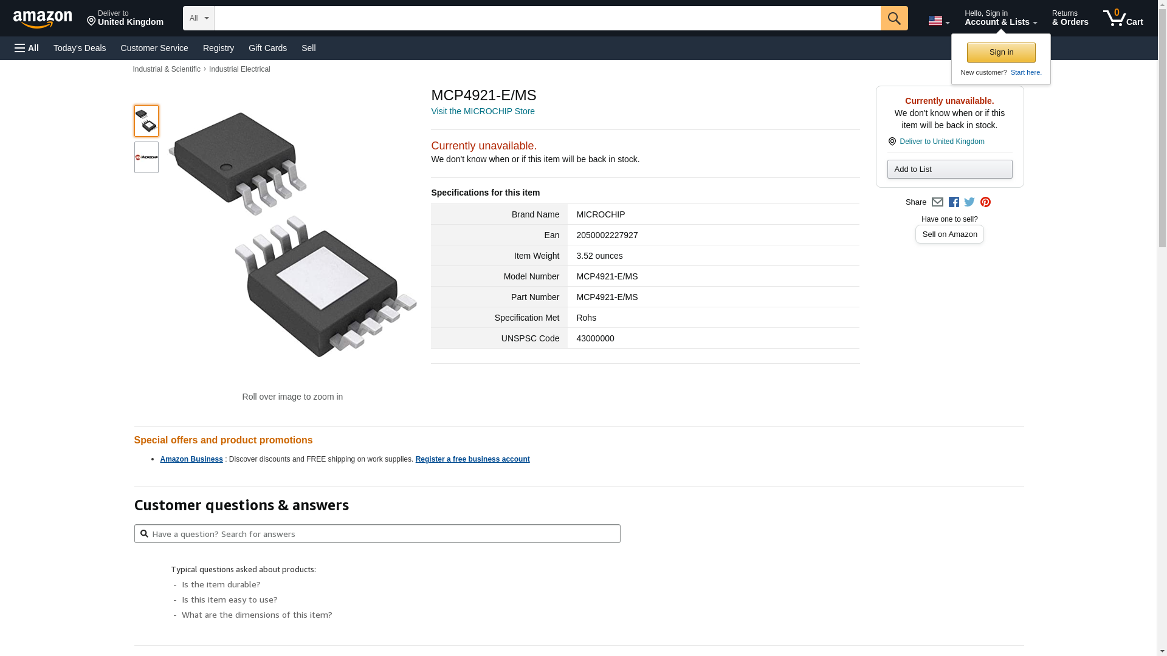1167x656 pixels.
Task: Go to Today's Deals
Action: coord(80,48)
